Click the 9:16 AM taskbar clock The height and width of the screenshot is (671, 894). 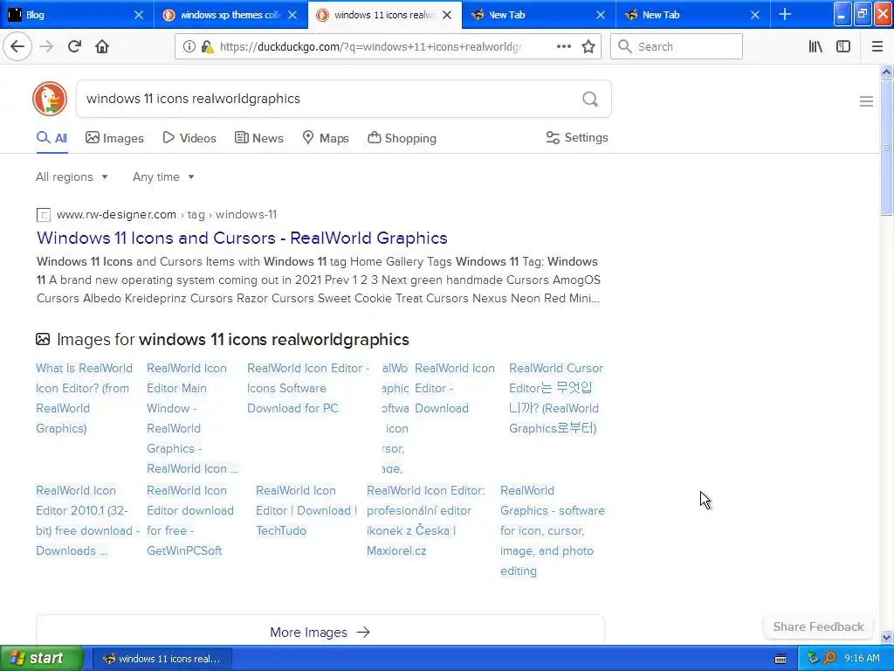point(862,658)
